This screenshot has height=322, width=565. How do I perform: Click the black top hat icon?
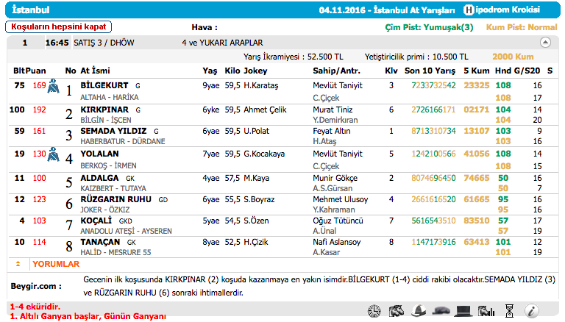coord(463,310)
